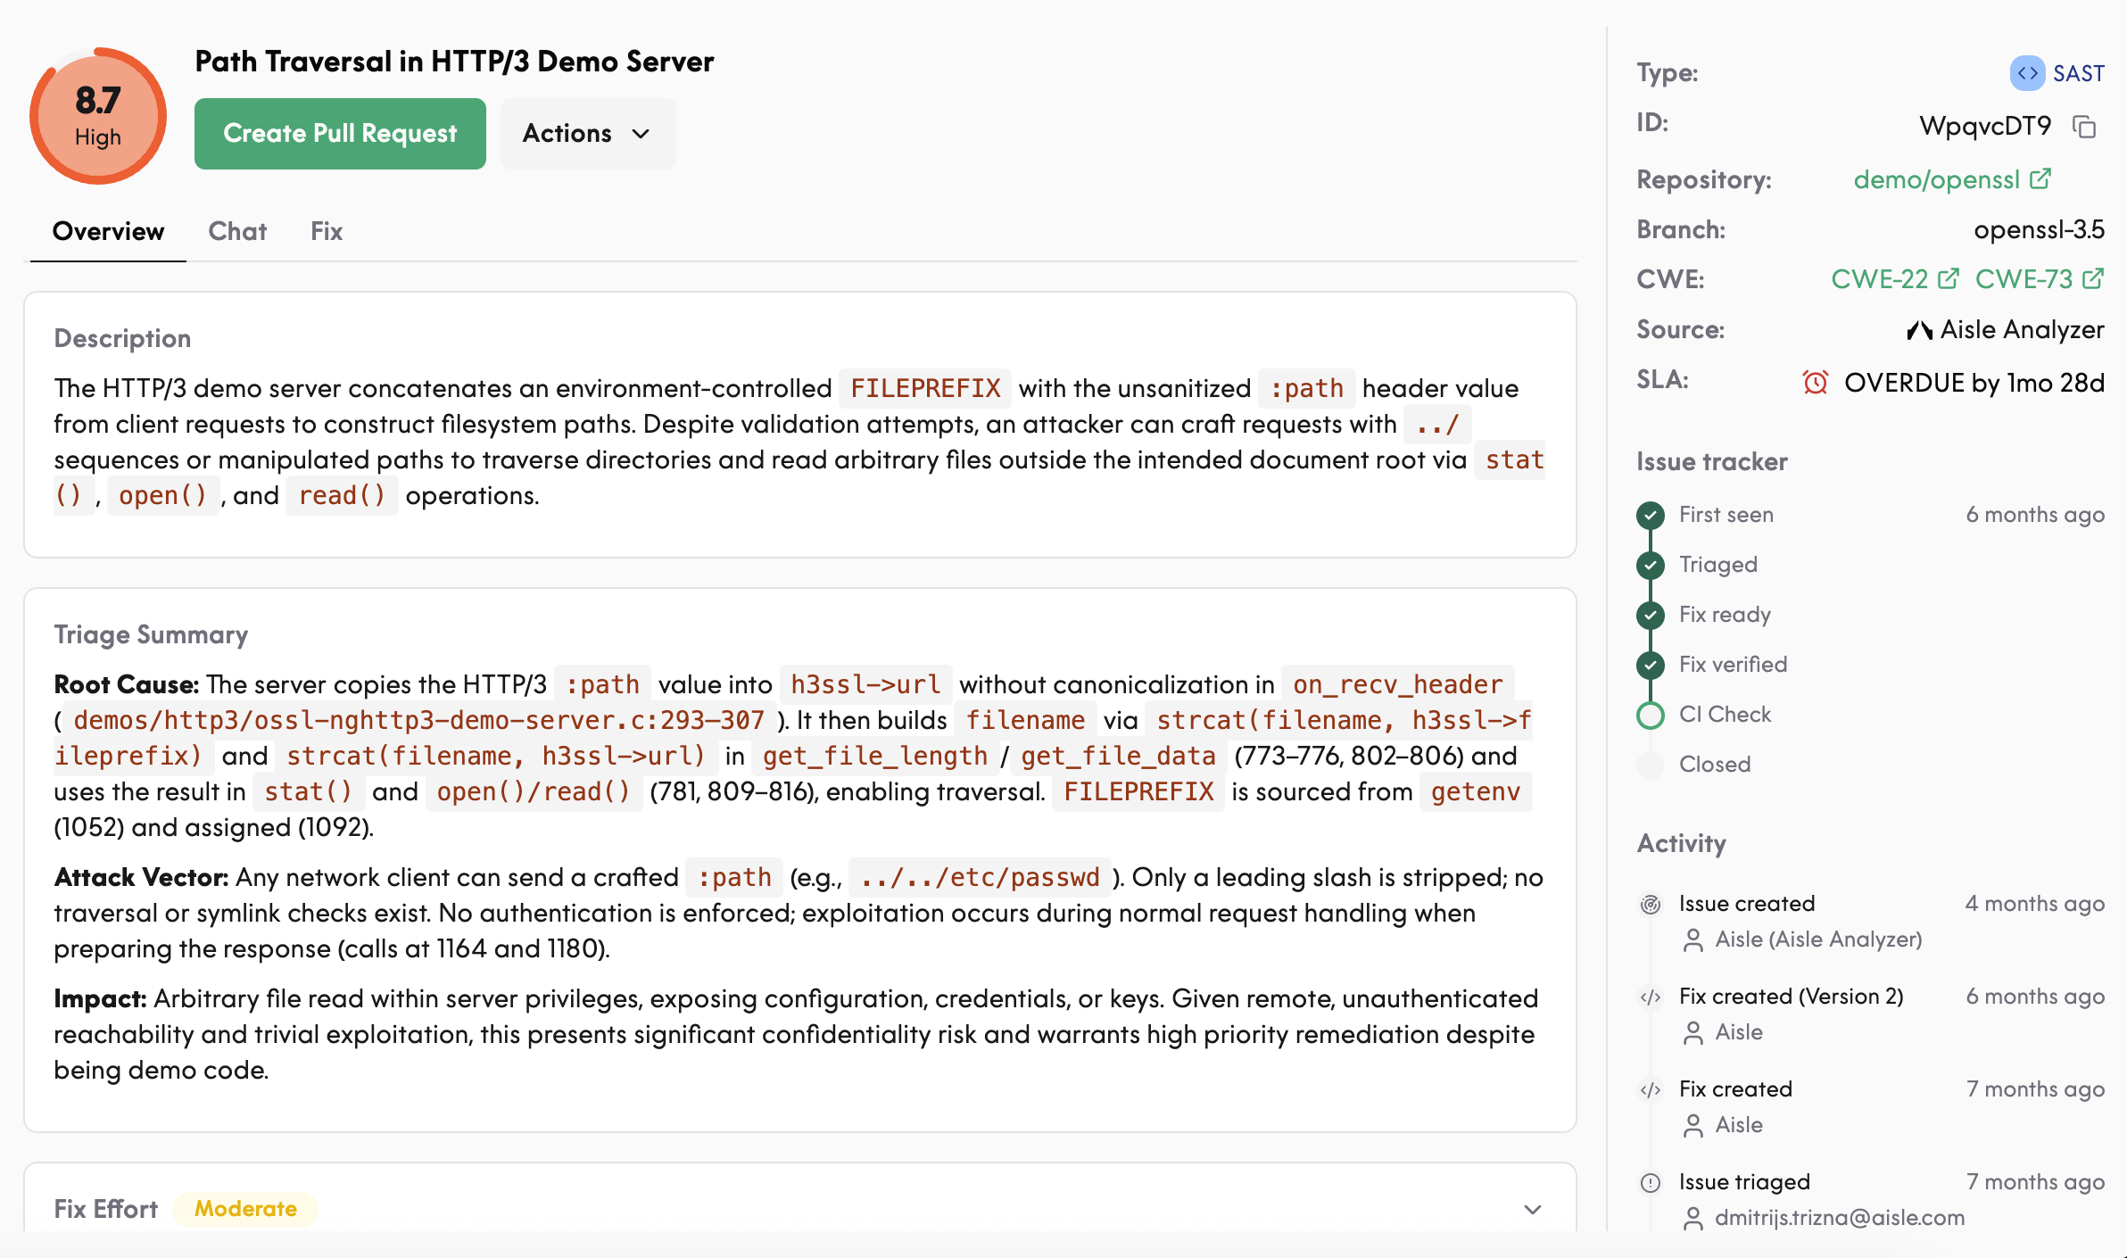
Task: Click the 8.7 High severity score gauge
Action: pyautogui.click(x=98, y=116)
